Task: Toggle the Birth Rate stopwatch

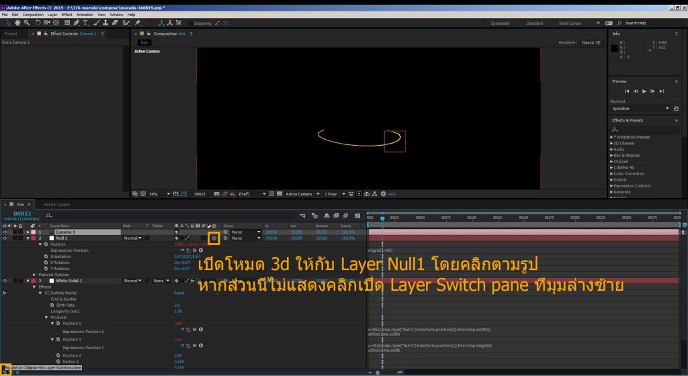Action: (x=52, y=305)
